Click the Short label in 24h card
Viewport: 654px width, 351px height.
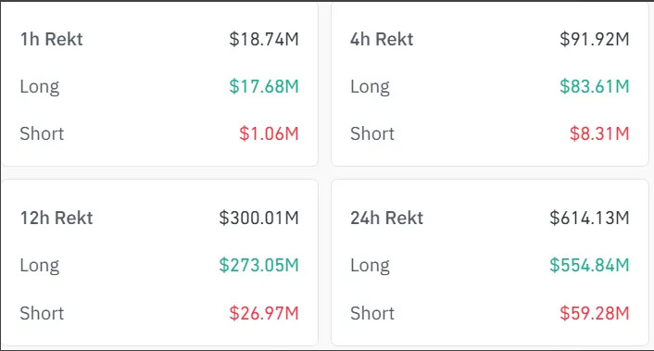[x=372, y=313]
